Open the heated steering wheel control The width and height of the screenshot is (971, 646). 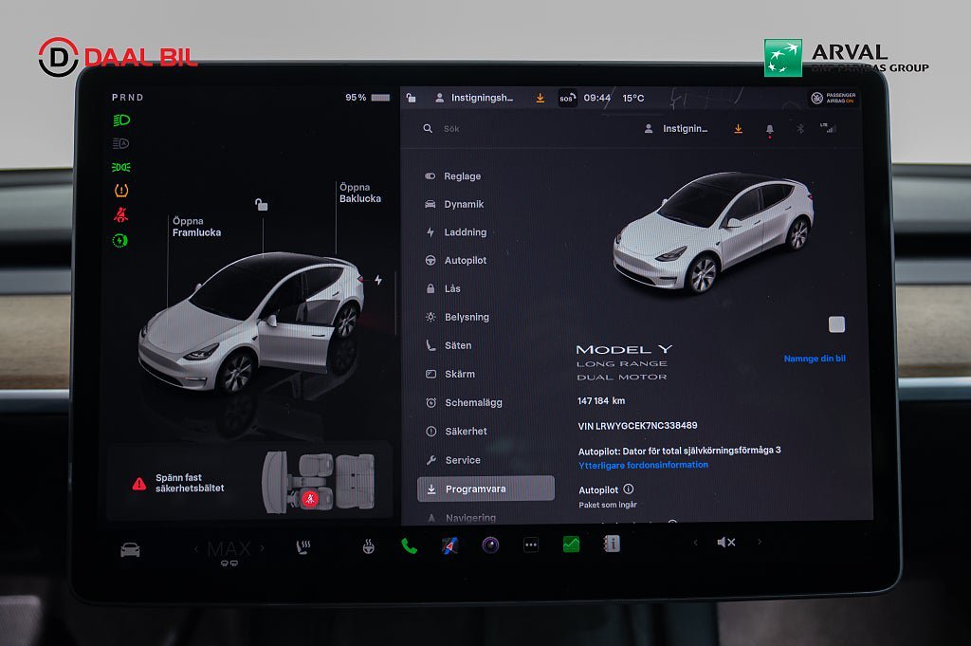coord(368,546)
